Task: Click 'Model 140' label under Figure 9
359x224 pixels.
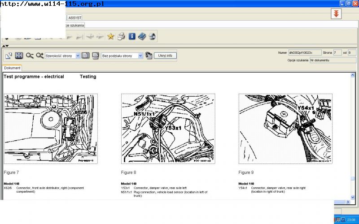Action: tap(246, 184)
